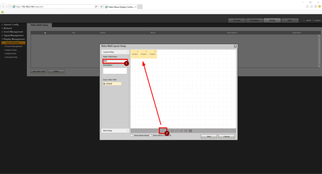This screenshot has height=174, width=322.
Task: Remove the second Screen1 block with its X
Action: pos(146,51)
